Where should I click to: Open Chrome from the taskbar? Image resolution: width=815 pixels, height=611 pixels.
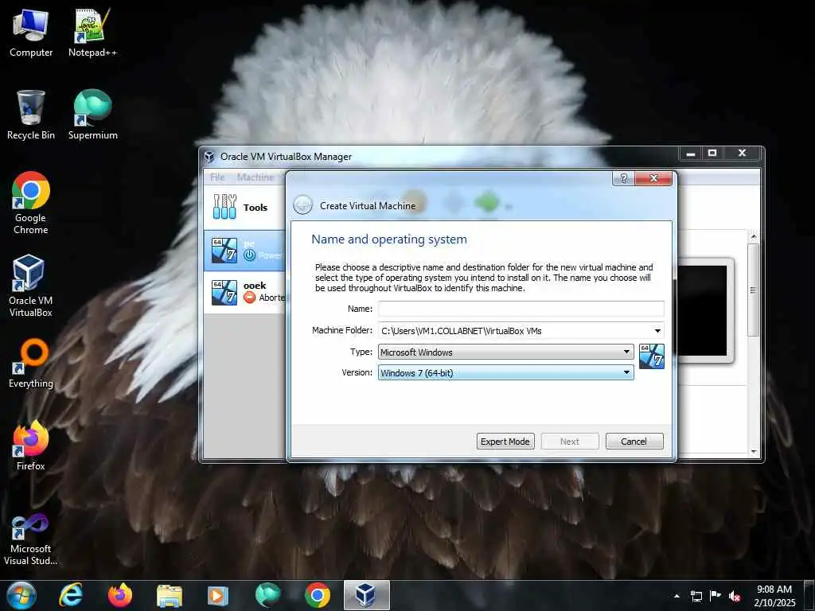coord(318,595)
